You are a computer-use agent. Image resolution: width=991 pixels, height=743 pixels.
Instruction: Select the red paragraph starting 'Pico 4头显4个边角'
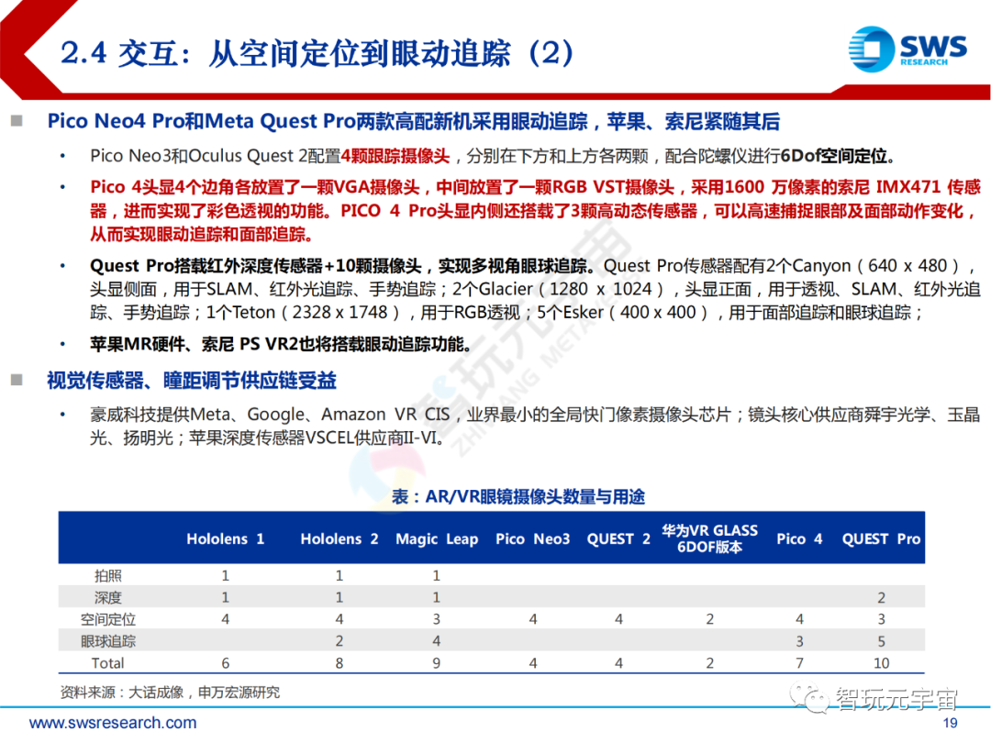point(535,210)
